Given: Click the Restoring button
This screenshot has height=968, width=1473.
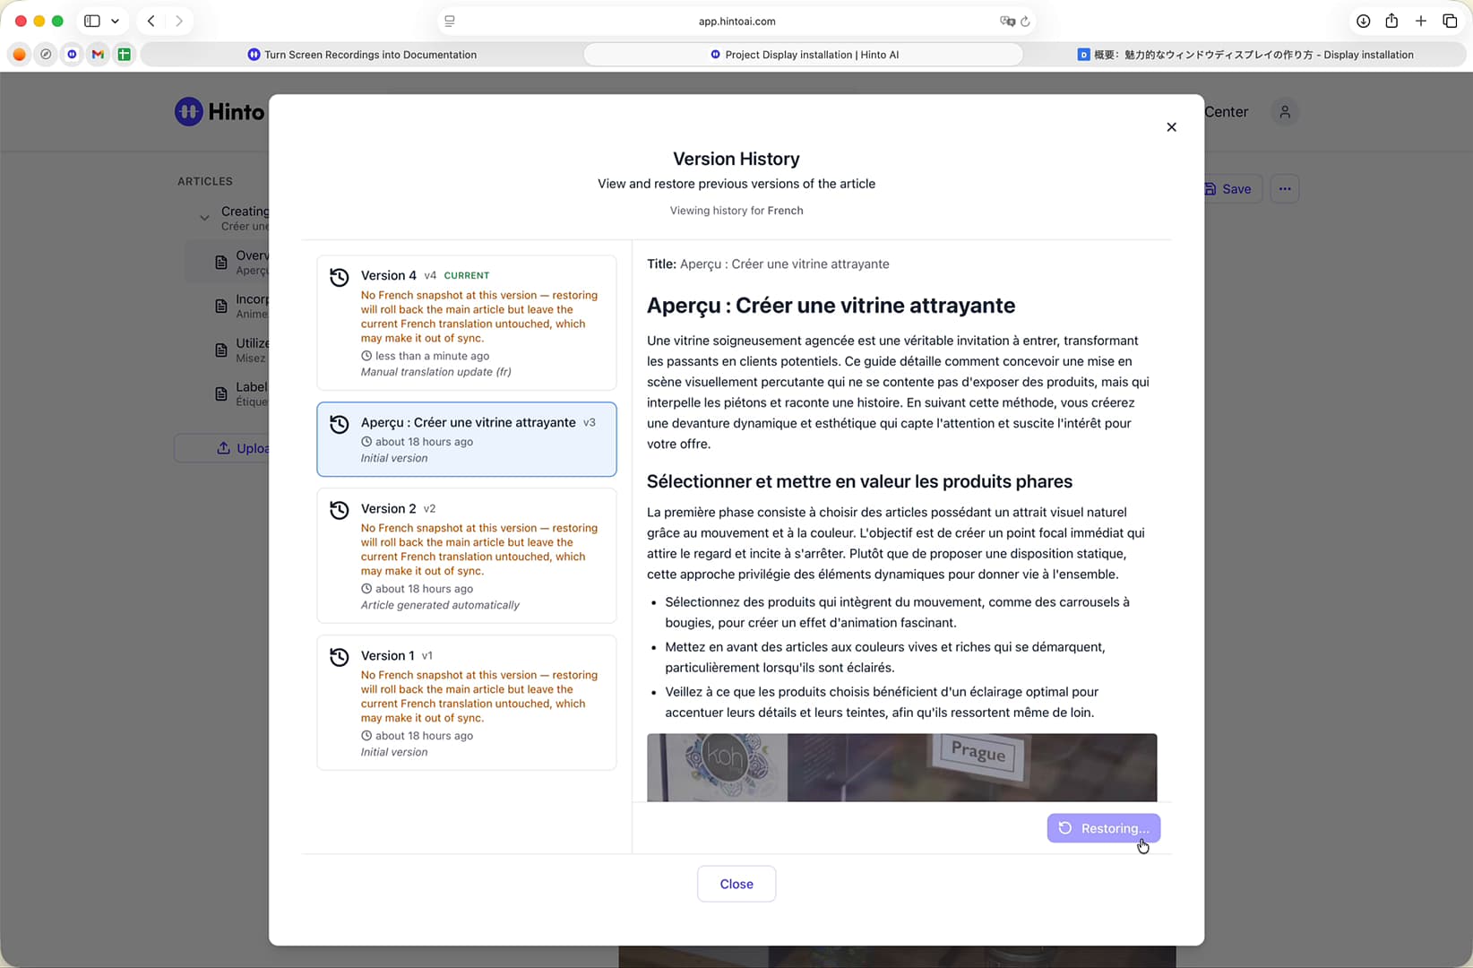Looking at the screenshot, I should [x=1103, y=828].
